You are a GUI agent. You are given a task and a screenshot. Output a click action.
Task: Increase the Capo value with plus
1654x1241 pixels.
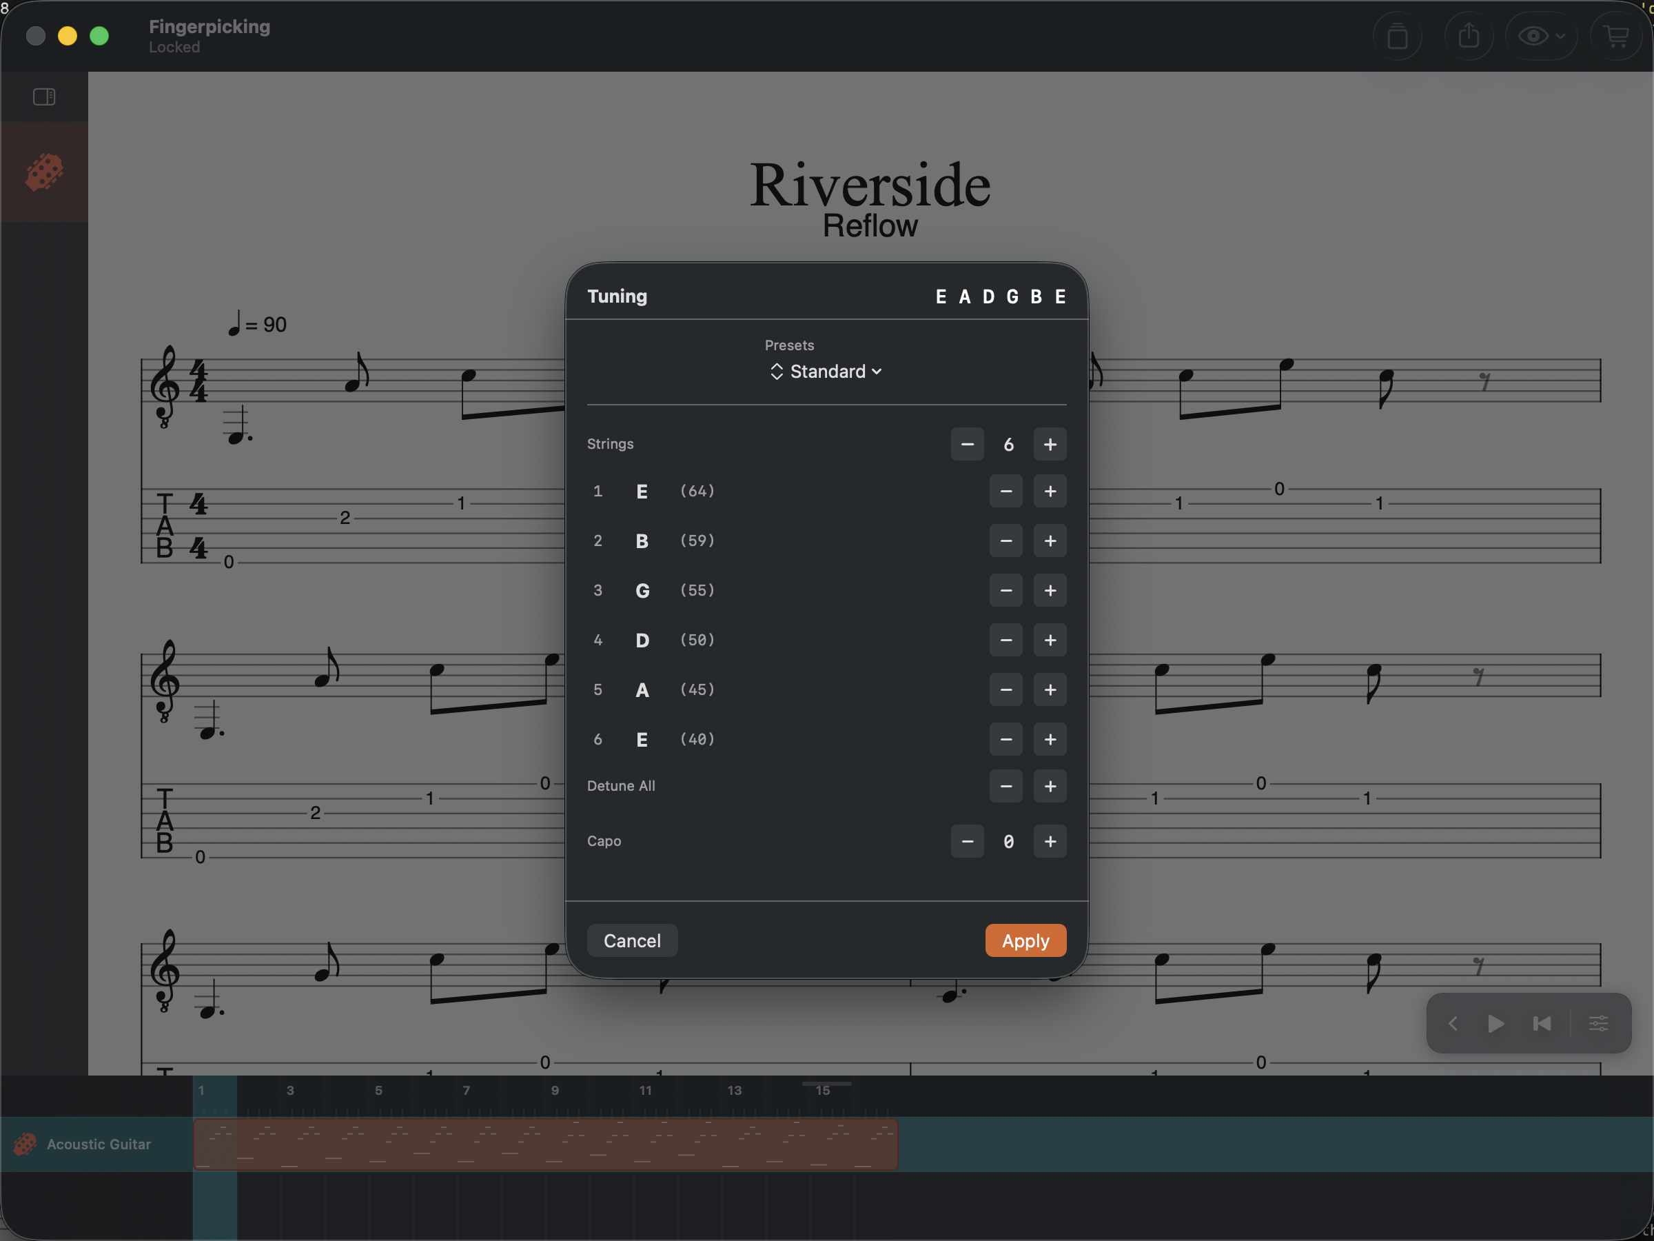click(1050, 841)
